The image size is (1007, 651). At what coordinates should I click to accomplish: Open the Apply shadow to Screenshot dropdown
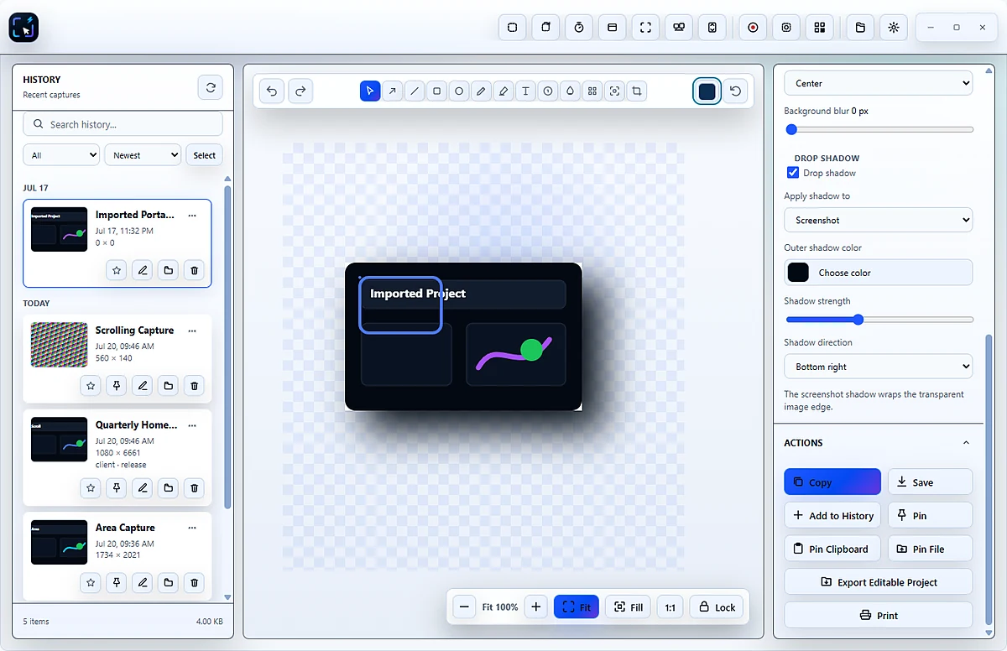878,220
